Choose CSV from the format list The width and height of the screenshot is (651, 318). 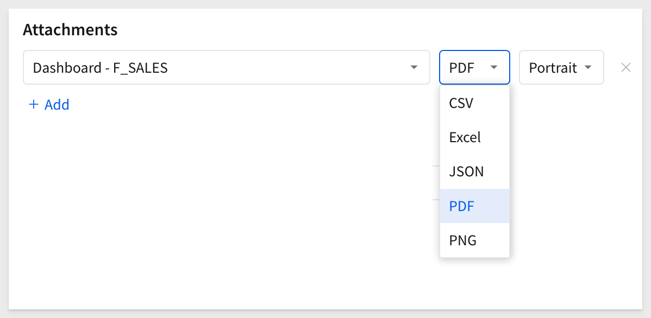coord(474,103)
